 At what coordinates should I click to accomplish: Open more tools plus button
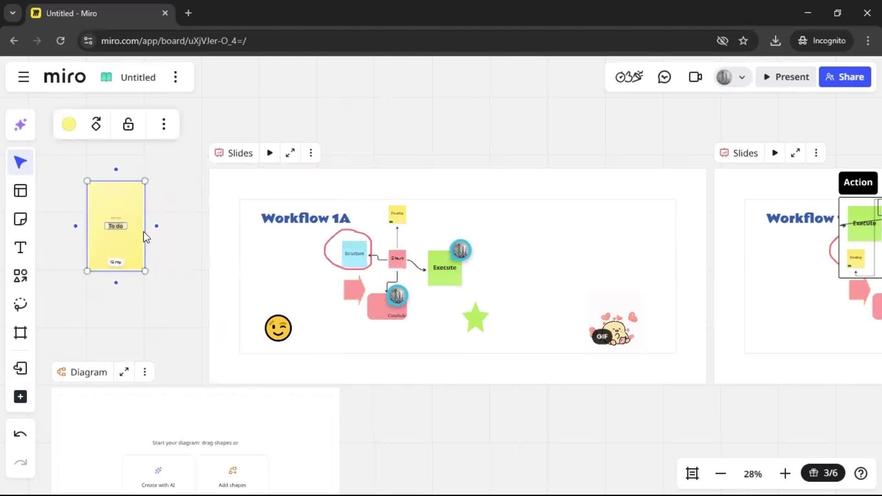point(20,397)
